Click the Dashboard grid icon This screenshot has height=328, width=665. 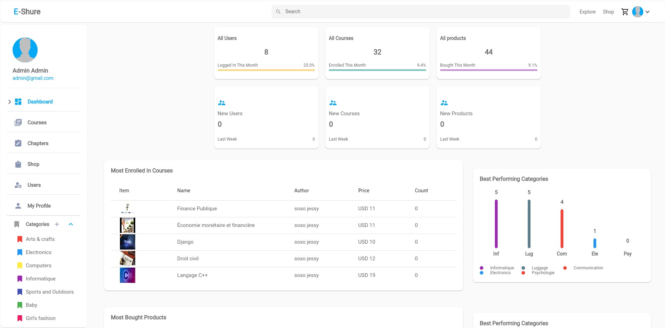[18, 102]
